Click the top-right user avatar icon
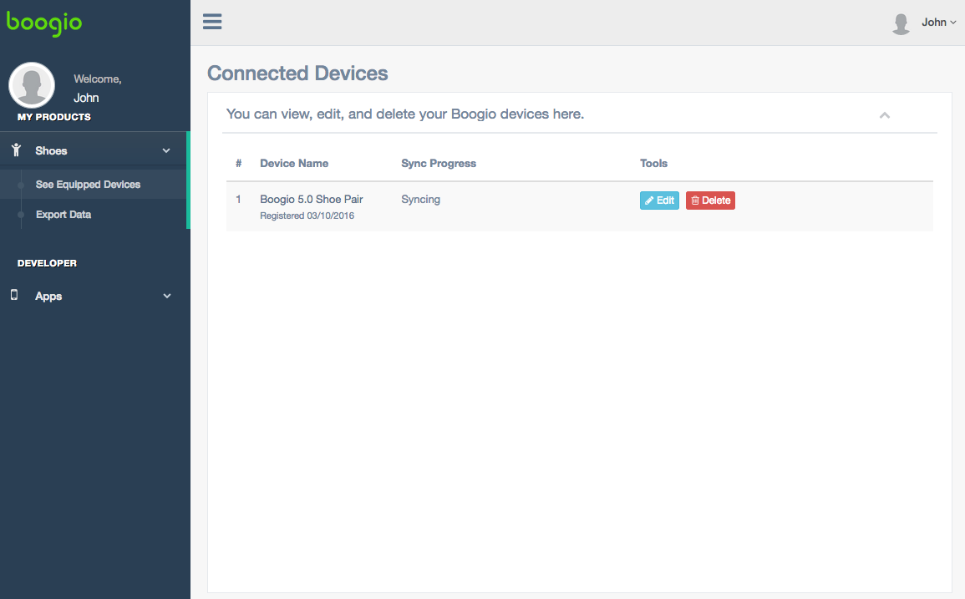965x599 pixels. (901, 23)
